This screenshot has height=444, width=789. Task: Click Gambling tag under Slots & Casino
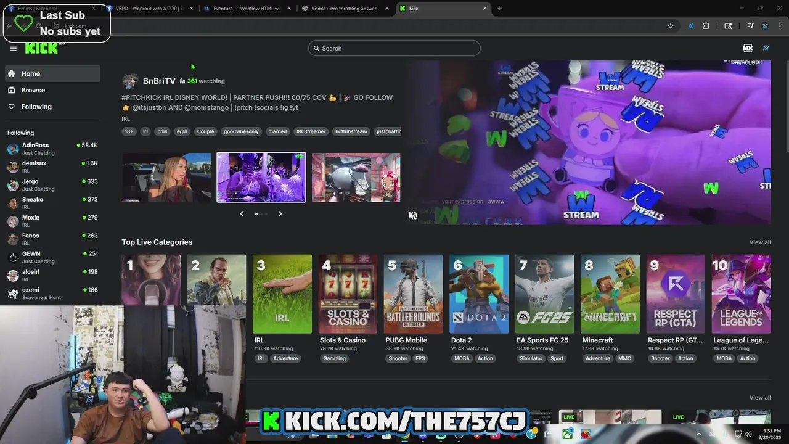tap(335, 358)
